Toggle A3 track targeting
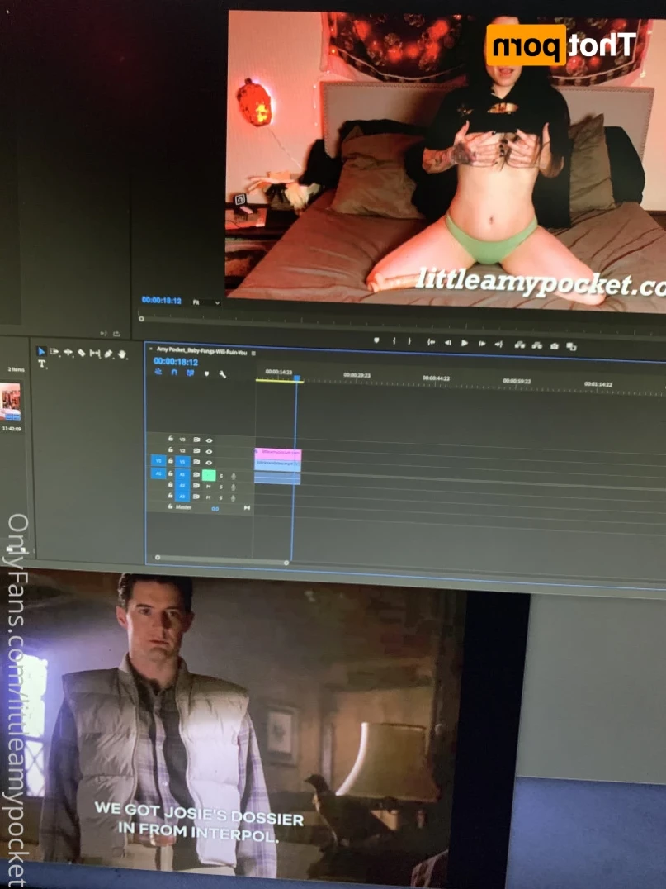This screenshot has height=889, width=666. click(x=182, y=497)
